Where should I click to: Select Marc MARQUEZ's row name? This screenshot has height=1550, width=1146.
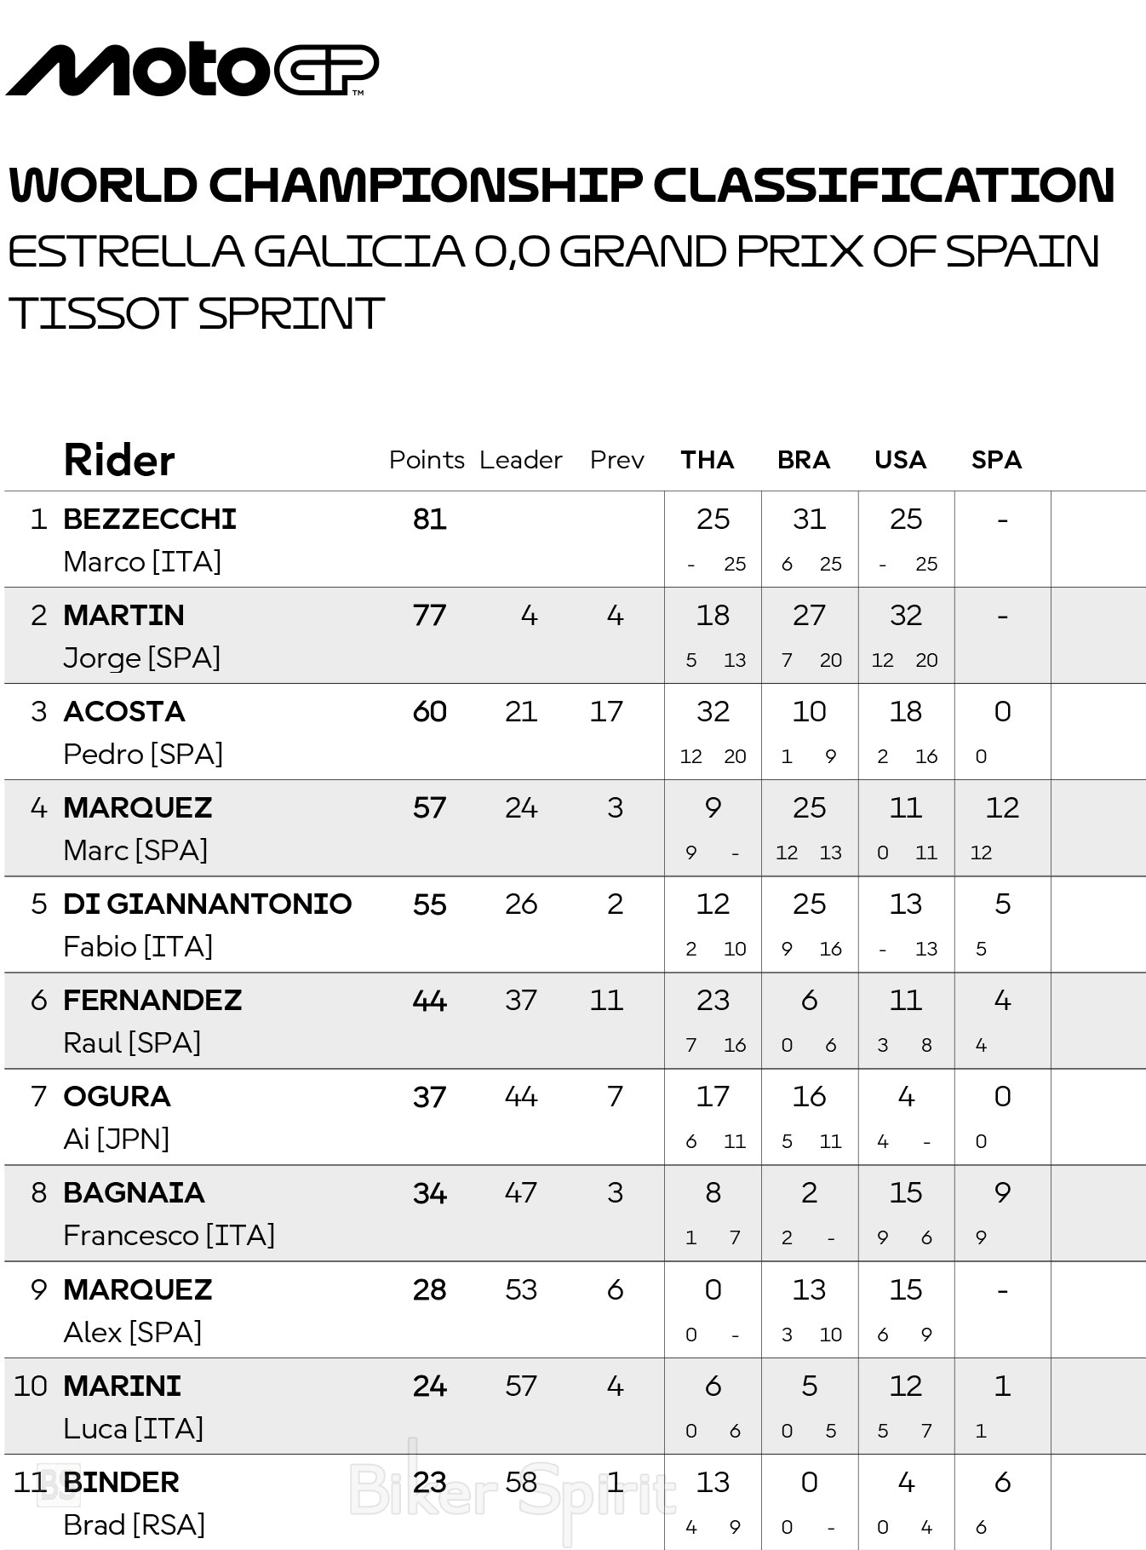138,807
